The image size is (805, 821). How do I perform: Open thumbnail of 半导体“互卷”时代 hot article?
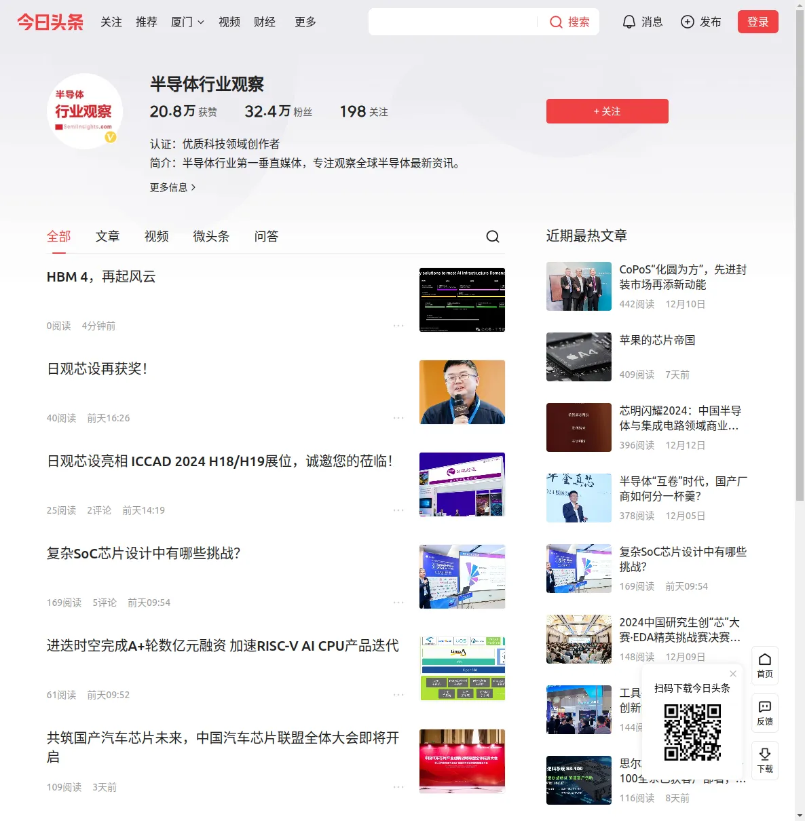click(x=579, y=498)
